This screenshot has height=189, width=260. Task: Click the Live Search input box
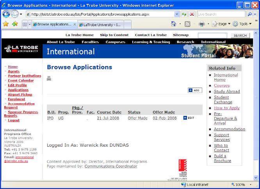pos(221,14)
